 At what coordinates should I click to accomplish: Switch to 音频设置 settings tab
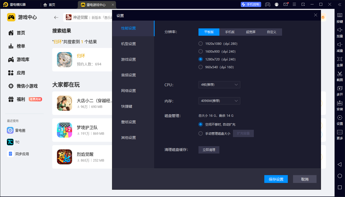133,75
